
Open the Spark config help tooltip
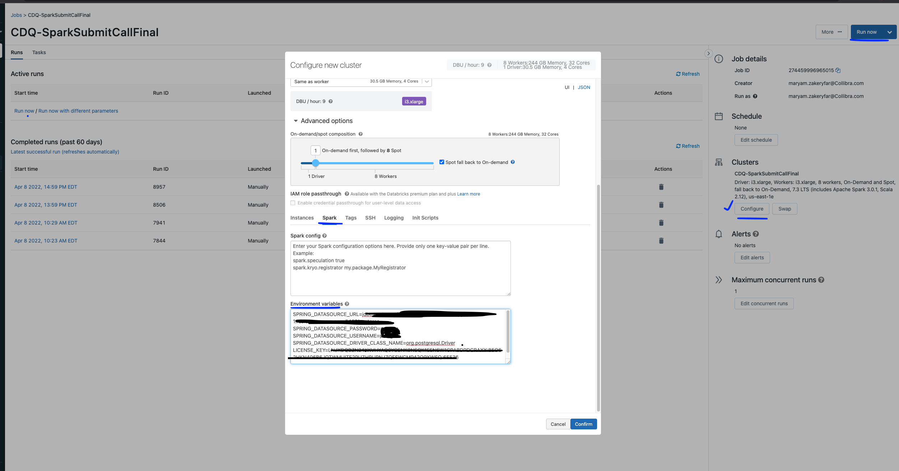pos(324,236)
